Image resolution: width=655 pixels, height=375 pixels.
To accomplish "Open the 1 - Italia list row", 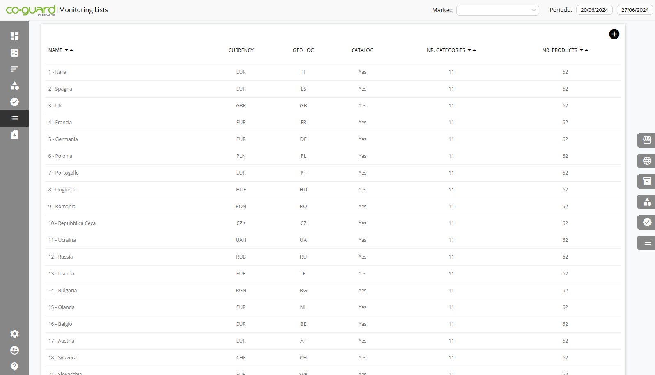I will pyautogui.click(x=57, y=72).
